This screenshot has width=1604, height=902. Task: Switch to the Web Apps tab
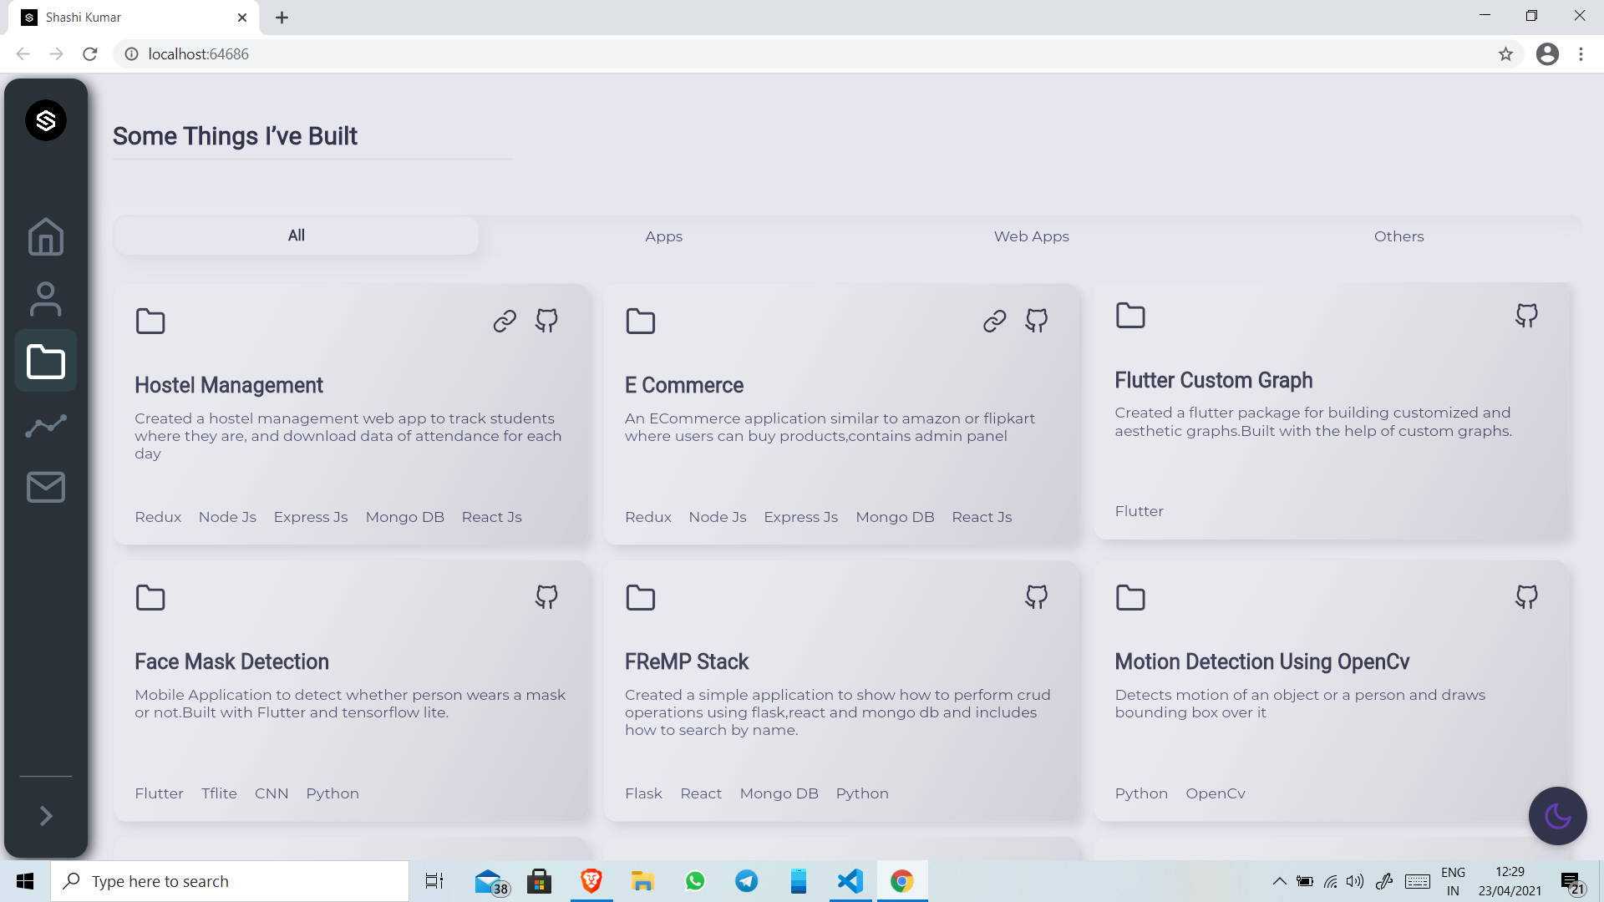[x=1031, y=236]
